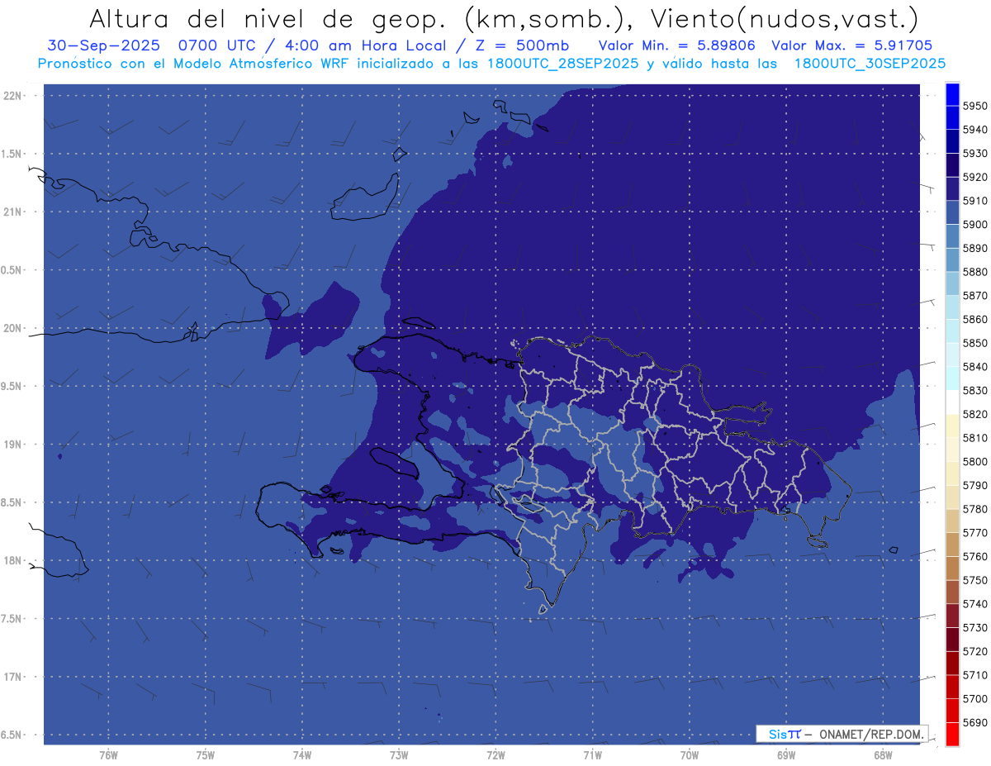Click the chart title "Altura del nivel de geop."
991x766 pixels.
[267, 18]
